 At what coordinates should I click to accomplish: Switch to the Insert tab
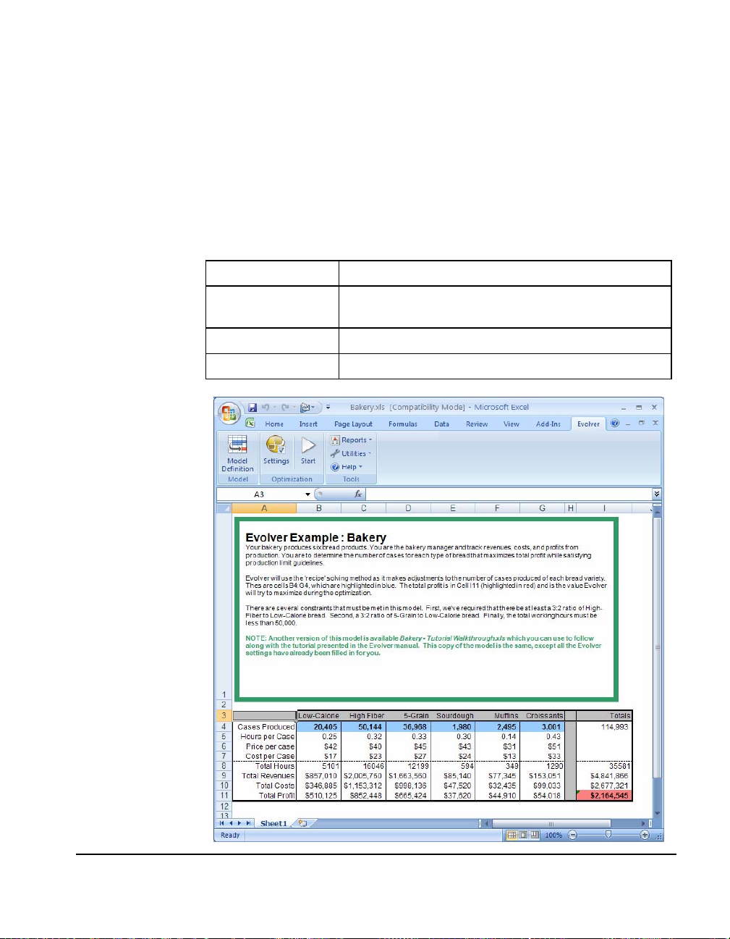pos(308,424)
